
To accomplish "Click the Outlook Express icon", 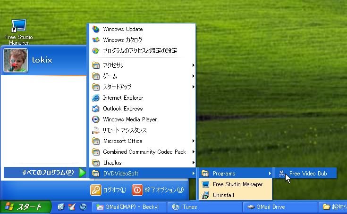I will (96, 109).
